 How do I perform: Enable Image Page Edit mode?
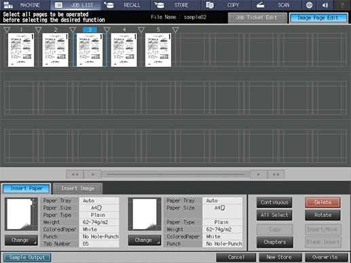318,18
